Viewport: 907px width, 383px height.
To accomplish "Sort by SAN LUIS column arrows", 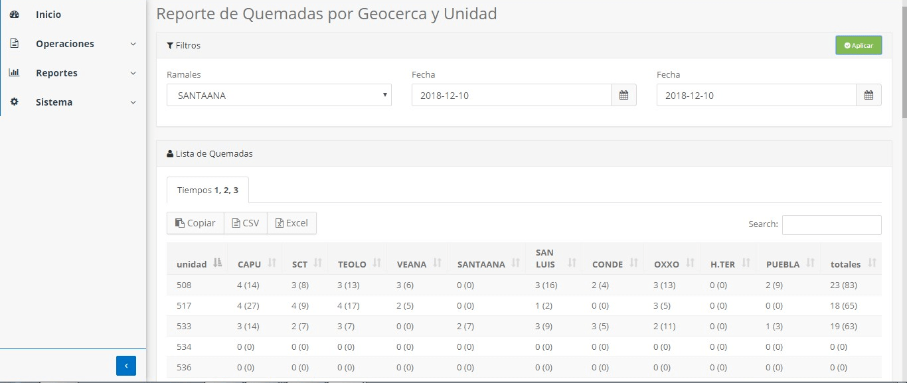I will tap(572, 264).
